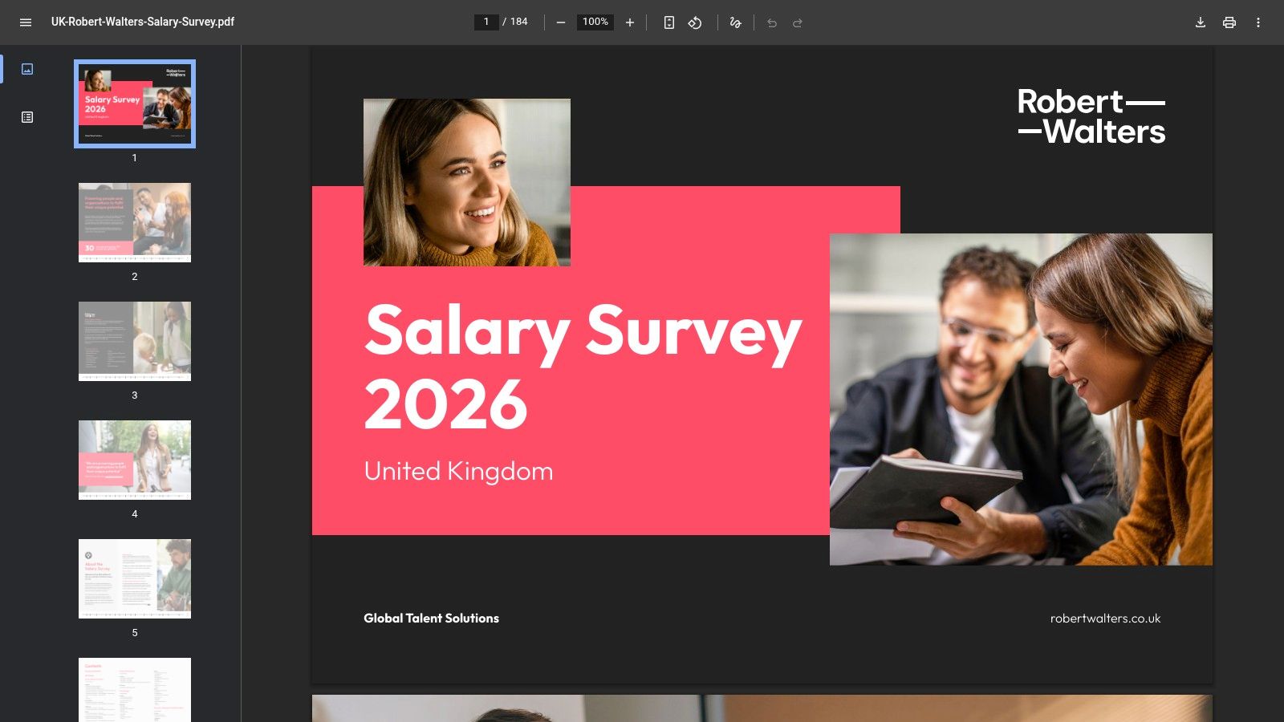Open the partially visible page 6 thumbnail

pos(135,690)
